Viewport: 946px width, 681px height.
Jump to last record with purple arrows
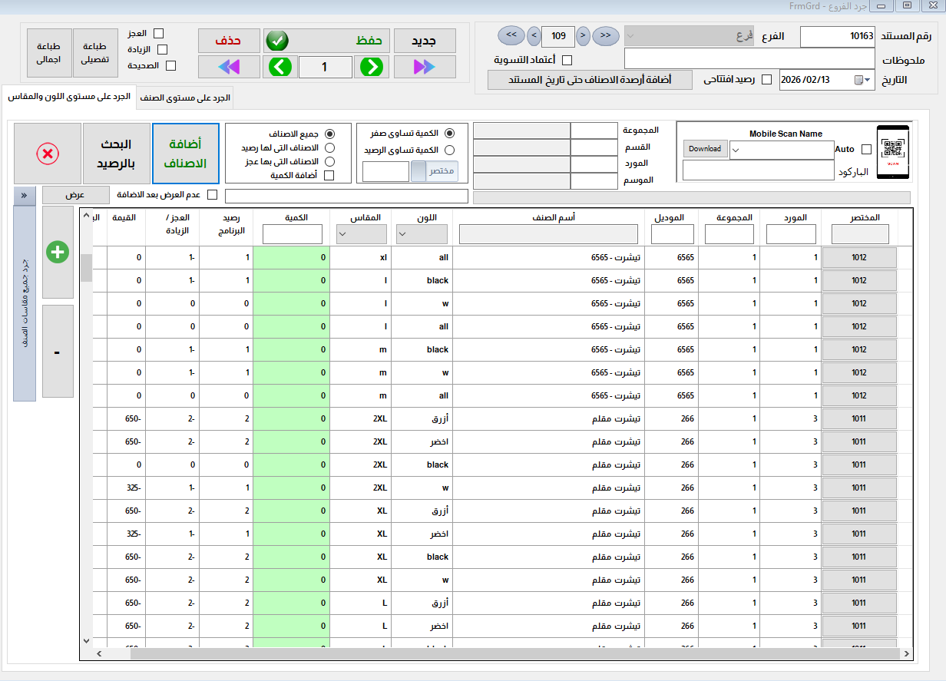point(424,67)
